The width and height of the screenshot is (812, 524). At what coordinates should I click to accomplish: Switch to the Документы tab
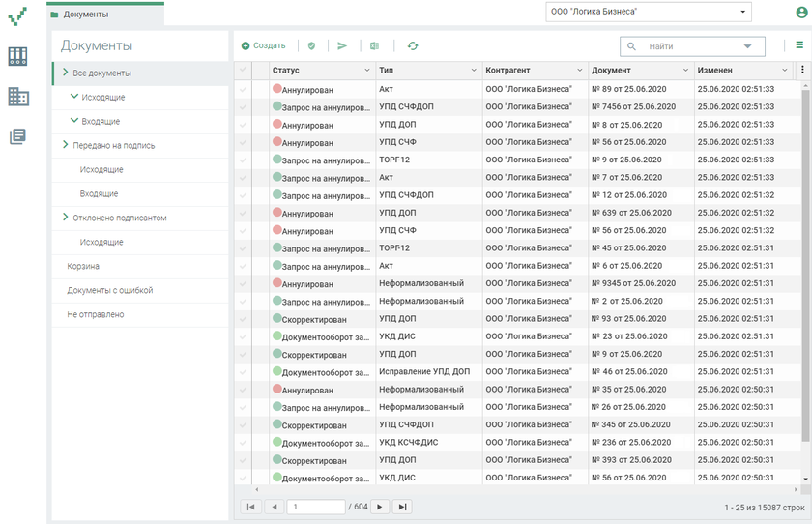(86, 15)
